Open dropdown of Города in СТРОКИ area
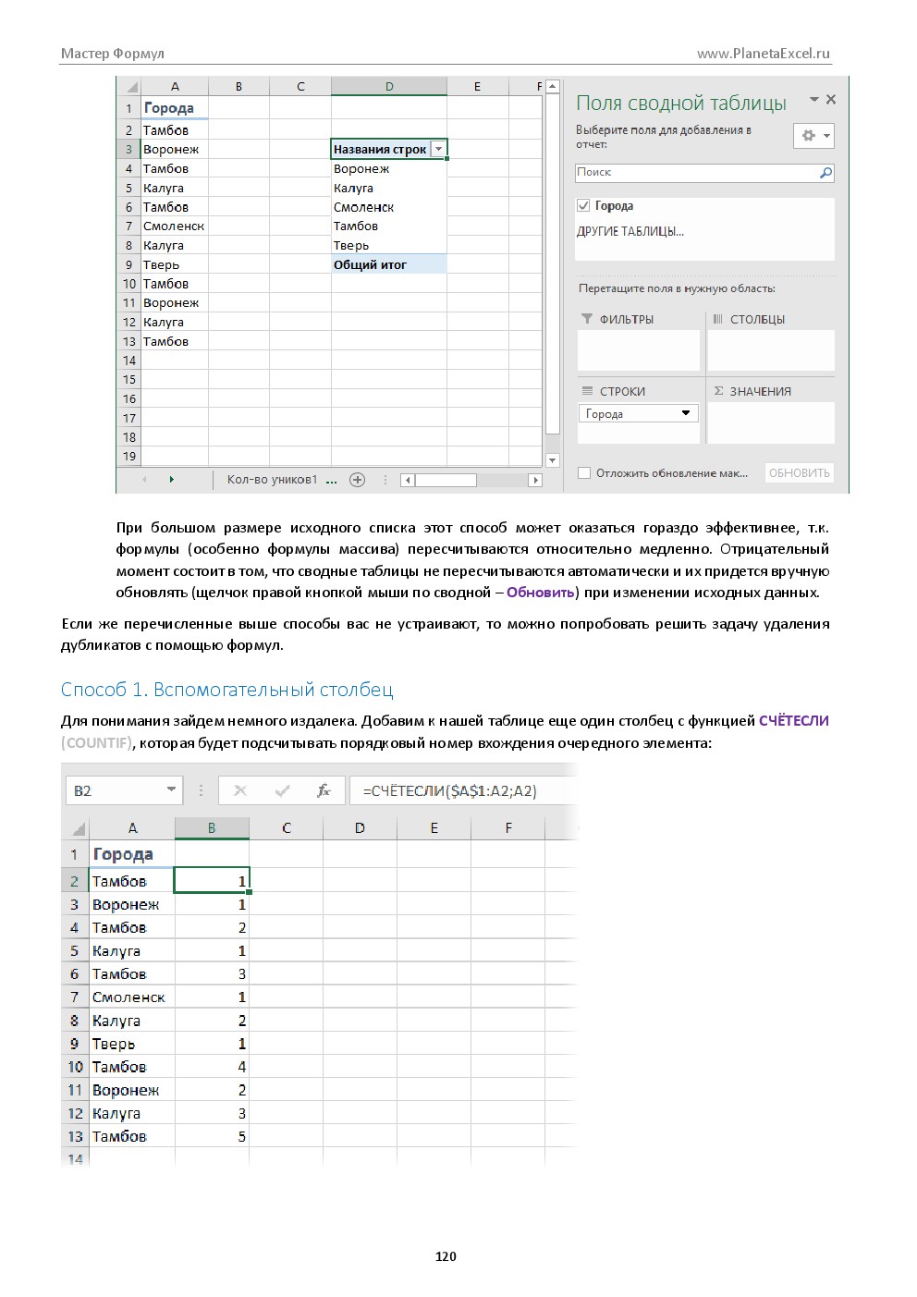Image resolution: width=917 pixels, height=1297 pixels. coord(686,413)
